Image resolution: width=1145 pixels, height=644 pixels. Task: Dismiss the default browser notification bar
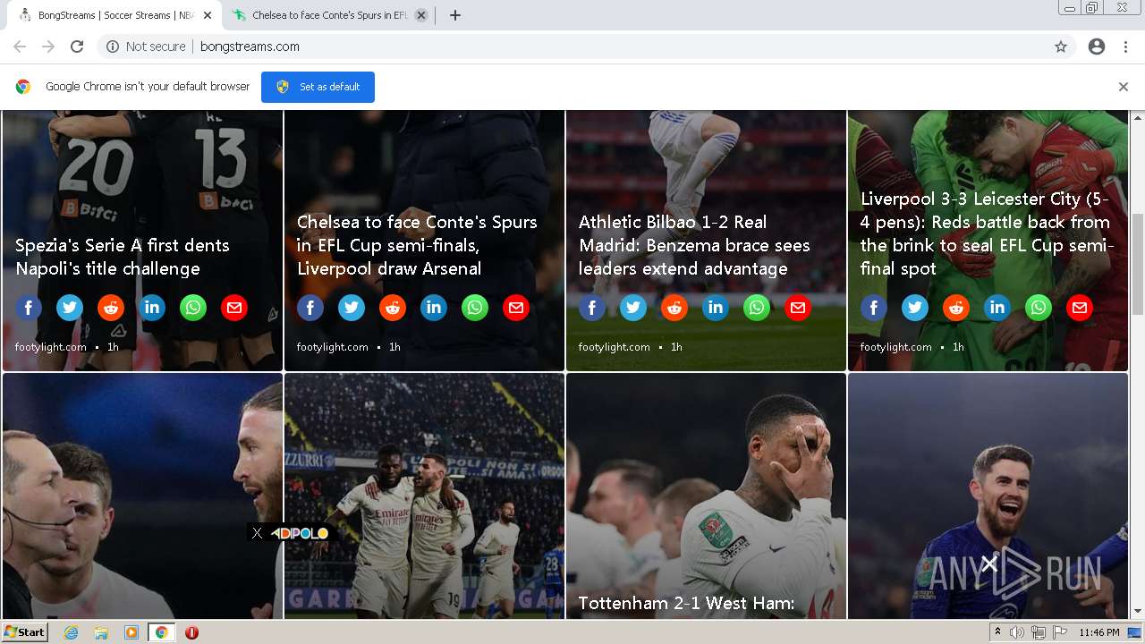[x=1124, y=87]
